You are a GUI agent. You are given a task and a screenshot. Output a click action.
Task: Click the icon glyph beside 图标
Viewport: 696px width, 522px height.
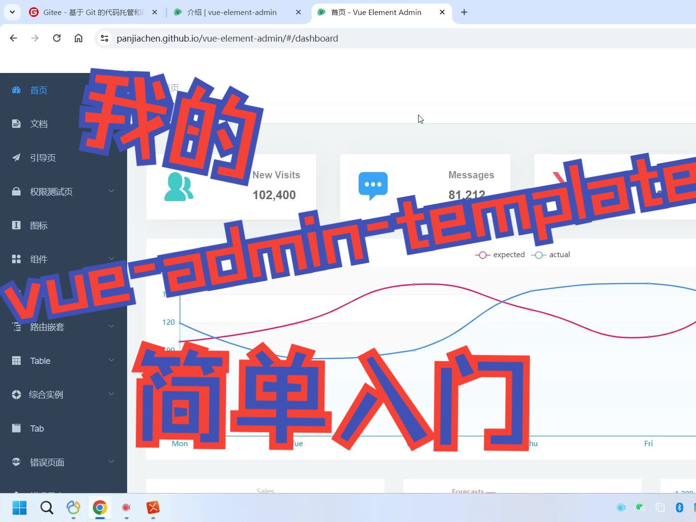point(16,225)
